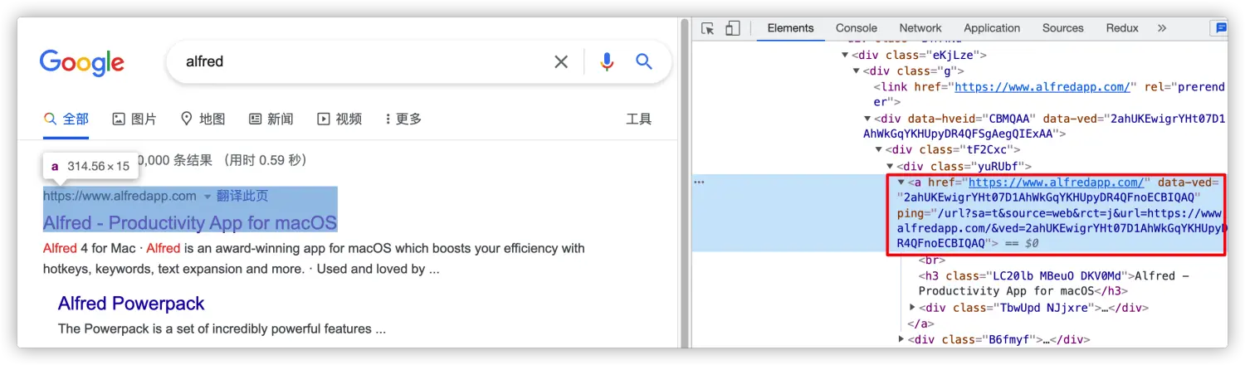Click 工具 search tools button
The height and width of the screenshot is (365, 1245).
(638, 119)
